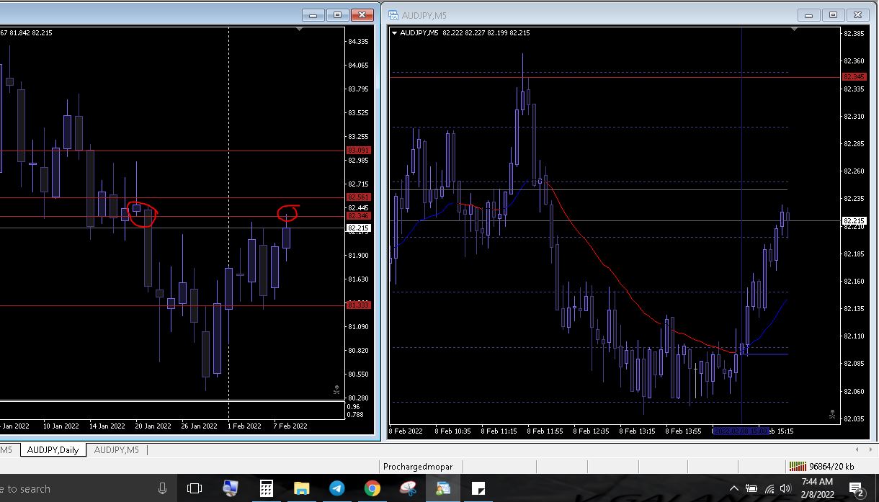The height and width of the screenshot is (502, 879).
Task: Open Google Chrome from the taskbar
Action: (372, 488)
